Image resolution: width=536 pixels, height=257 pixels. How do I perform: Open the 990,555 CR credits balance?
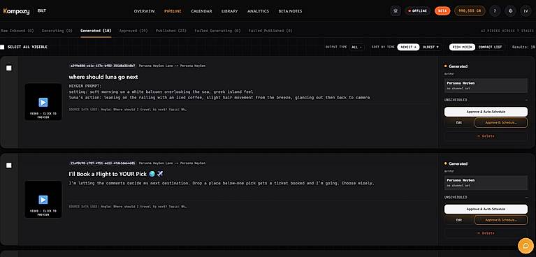[x=470, y=11]
